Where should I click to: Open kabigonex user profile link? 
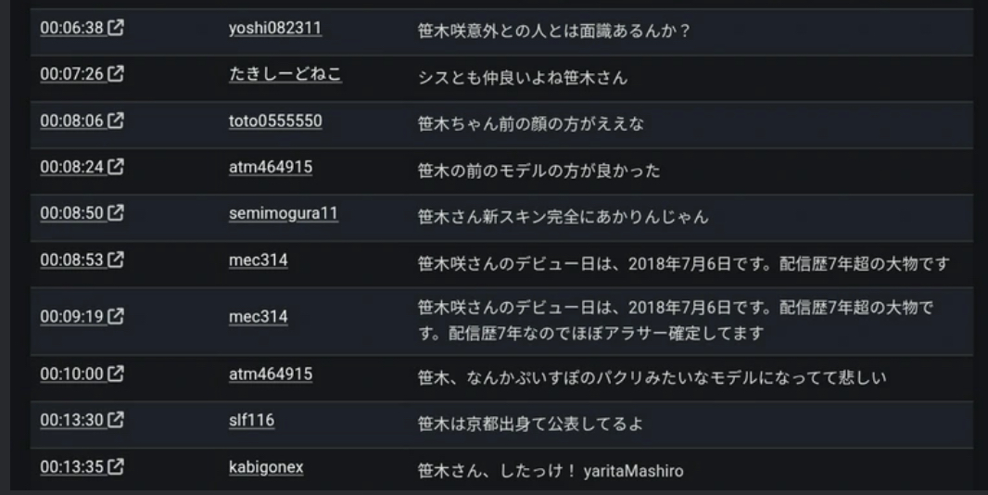[x=266, y=467]
